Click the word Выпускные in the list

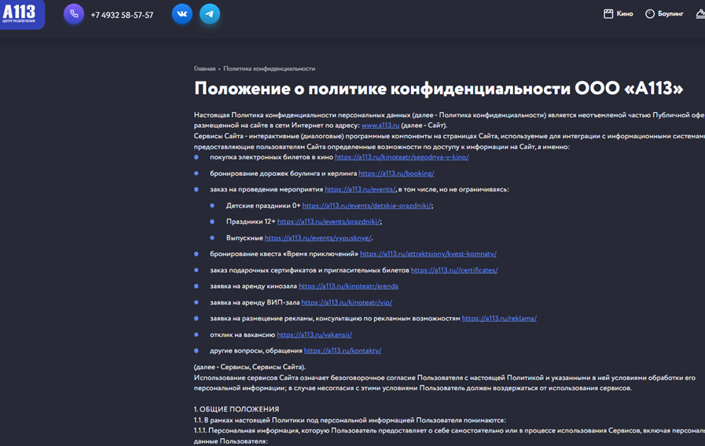[x=244, y=238]
